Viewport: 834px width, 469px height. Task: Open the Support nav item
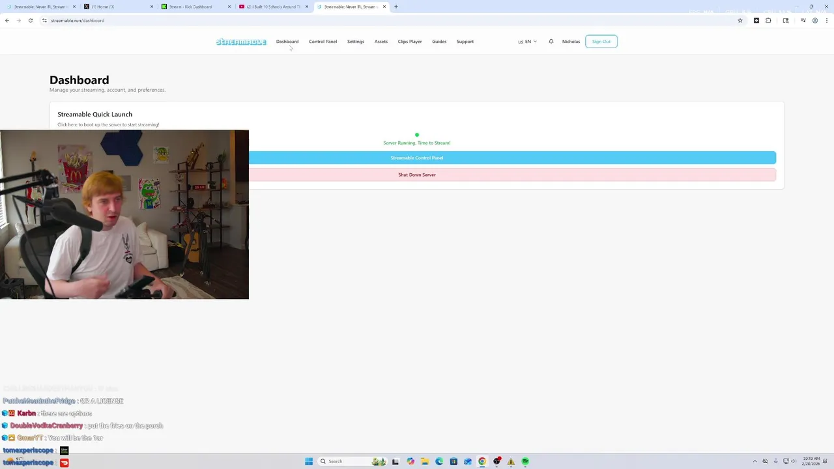[465, 42]
